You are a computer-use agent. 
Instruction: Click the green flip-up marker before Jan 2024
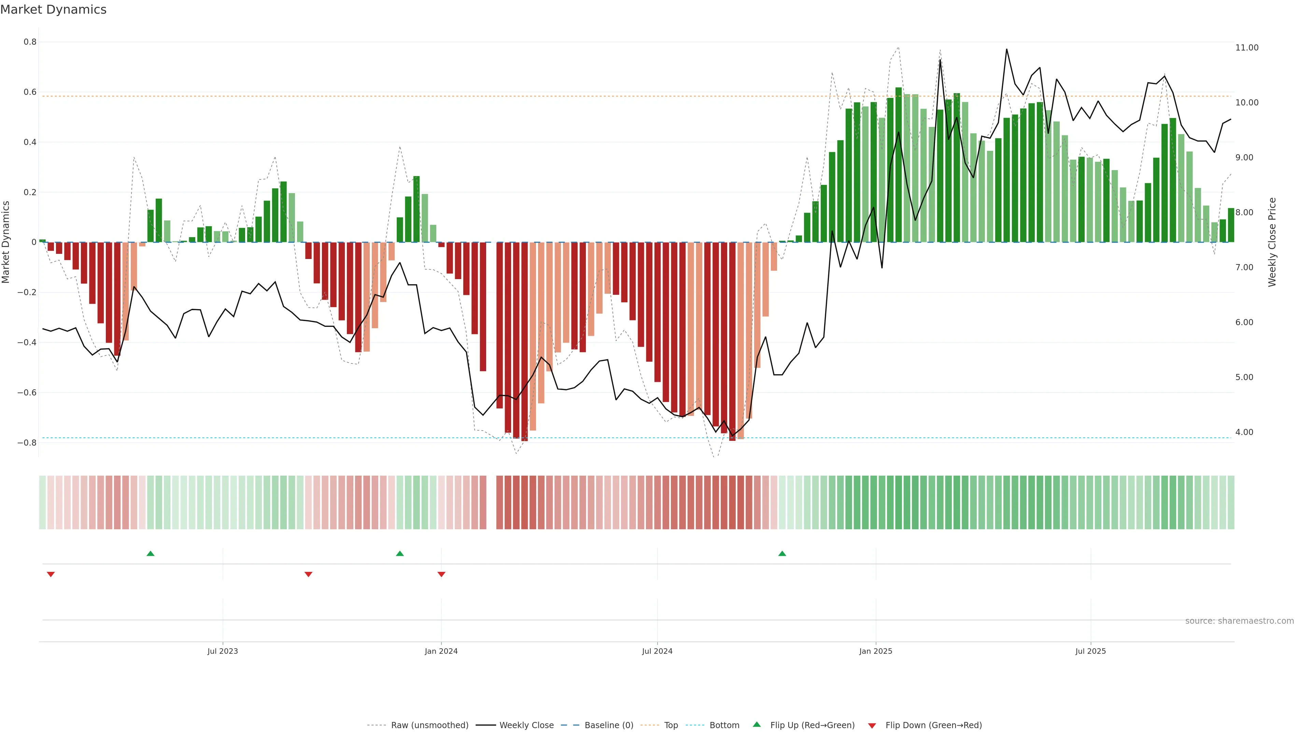click(399, 553)
